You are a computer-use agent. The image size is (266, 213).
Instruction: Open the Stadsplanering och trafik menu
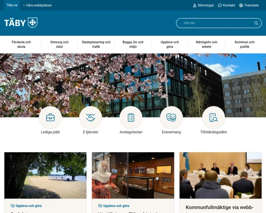tap(96, 44)
